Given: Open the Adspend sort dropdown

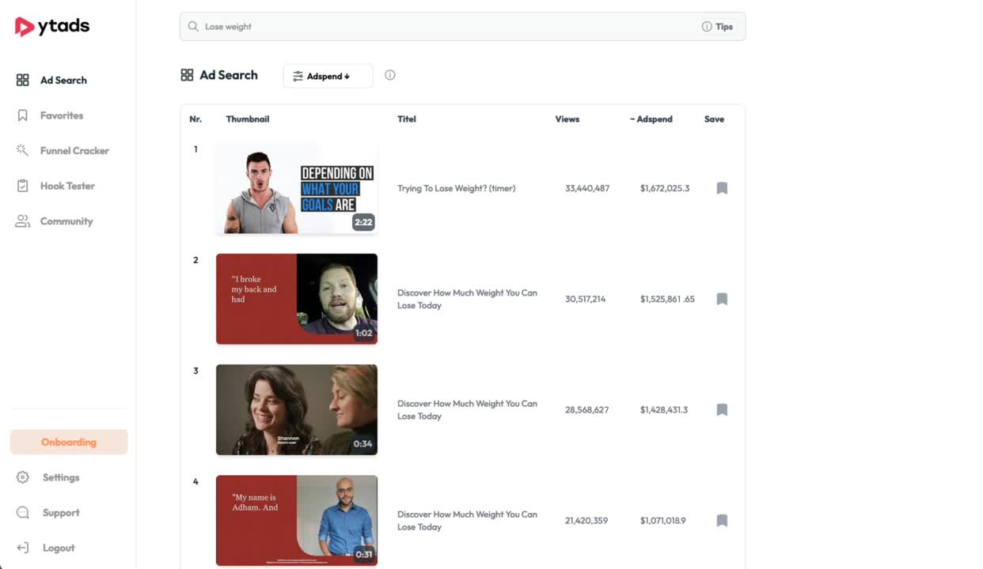Looking at the screenshot, I should point(327,76).
